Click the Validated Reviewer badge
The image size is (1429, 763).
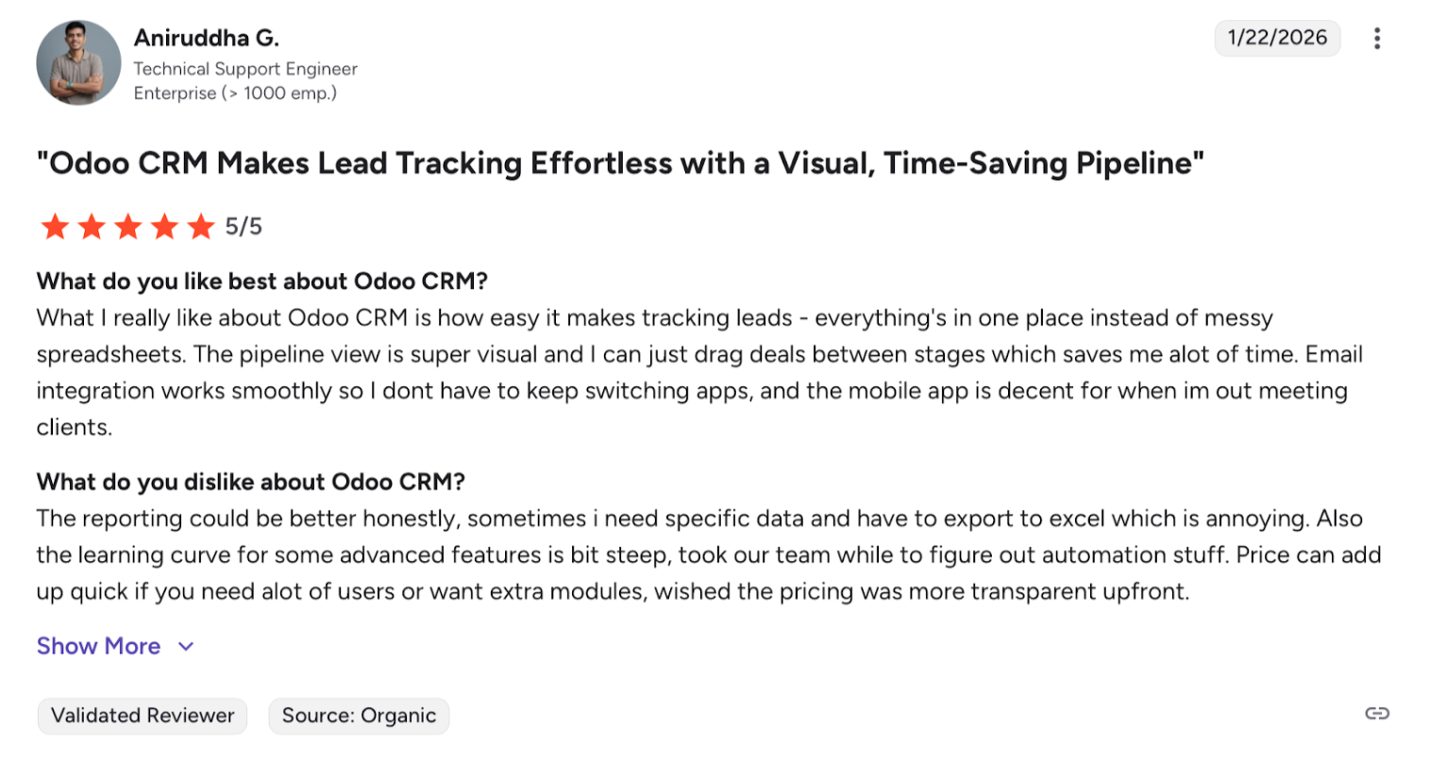click(143, 716)
